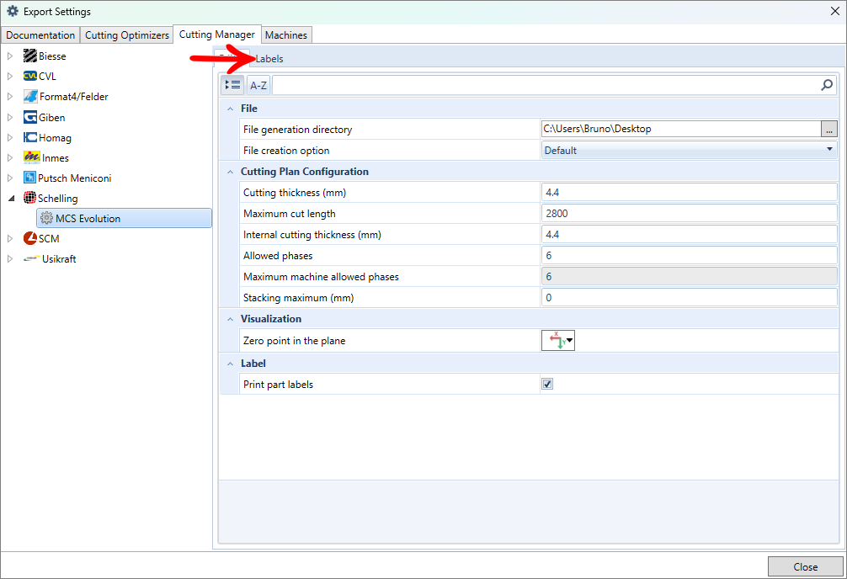This screenshot has width=847, height=579.
Task: Edit Allowed phases value
Action: 690,256
